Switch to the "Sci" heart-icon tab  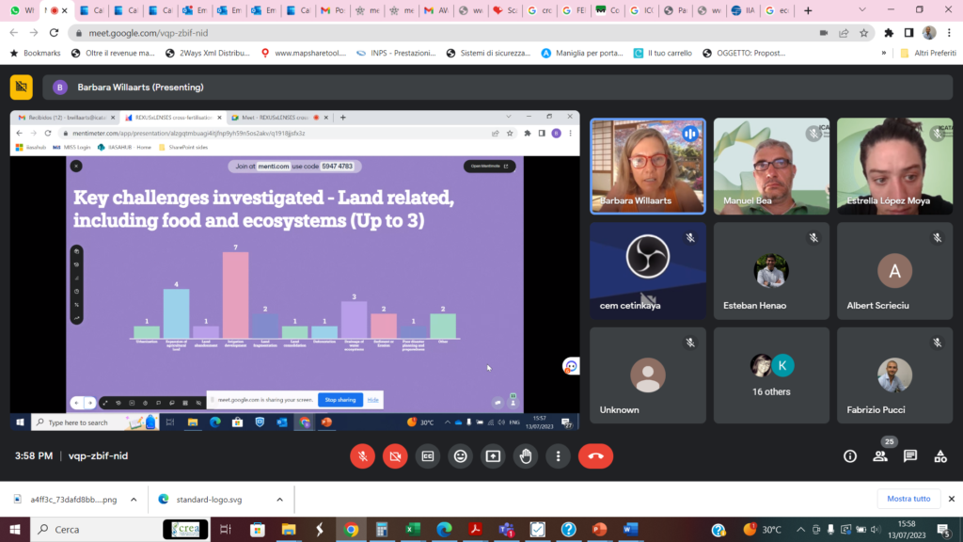[505, 10]
